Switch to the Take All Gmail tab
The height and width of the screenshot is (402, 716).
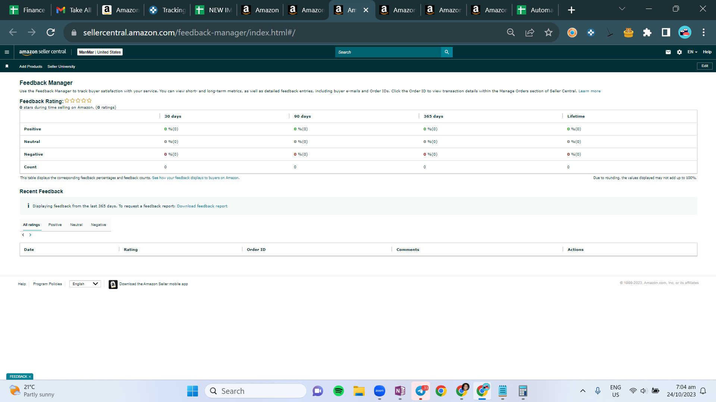pyautogui.click(x=74, y=10)
